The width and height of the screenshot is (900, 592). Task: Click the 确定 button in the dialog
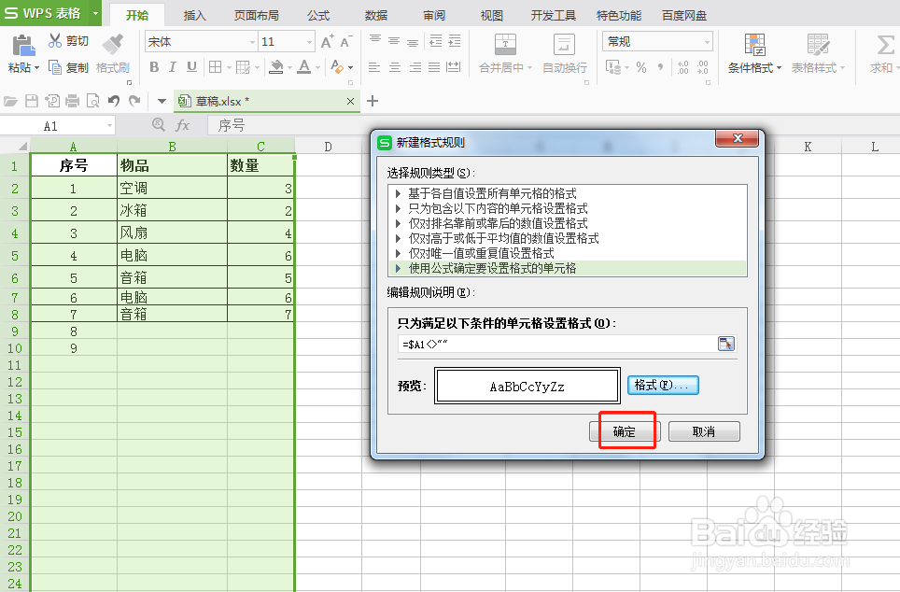(624, 430)
